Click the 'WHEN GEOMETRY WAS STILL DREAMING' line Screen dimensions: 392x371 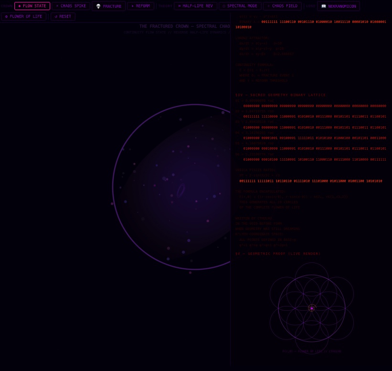coord(267,229)
